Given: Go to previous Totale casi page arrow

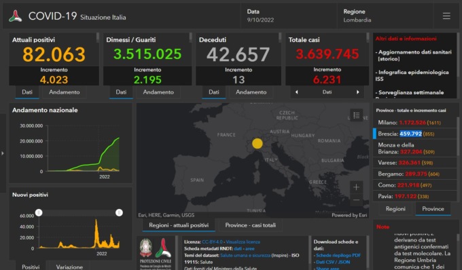Looking at the screenshot, I should [x=296, y=92].
